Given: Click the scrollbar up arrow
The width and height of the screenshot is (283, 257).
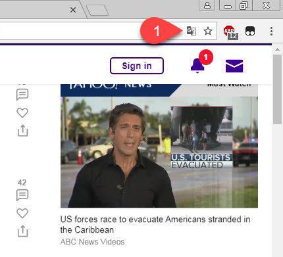Looking at the screenshot, I should click(277, 49).
